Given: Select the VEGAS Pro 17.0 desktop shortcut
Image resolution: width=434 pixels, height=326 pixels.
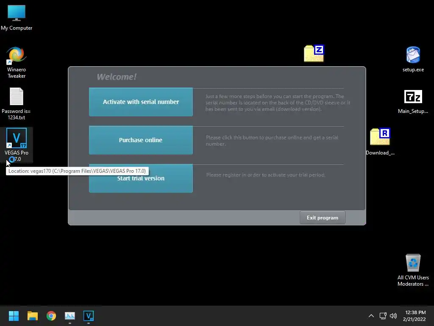Looking at the screenshot, I should pos(17,145).
